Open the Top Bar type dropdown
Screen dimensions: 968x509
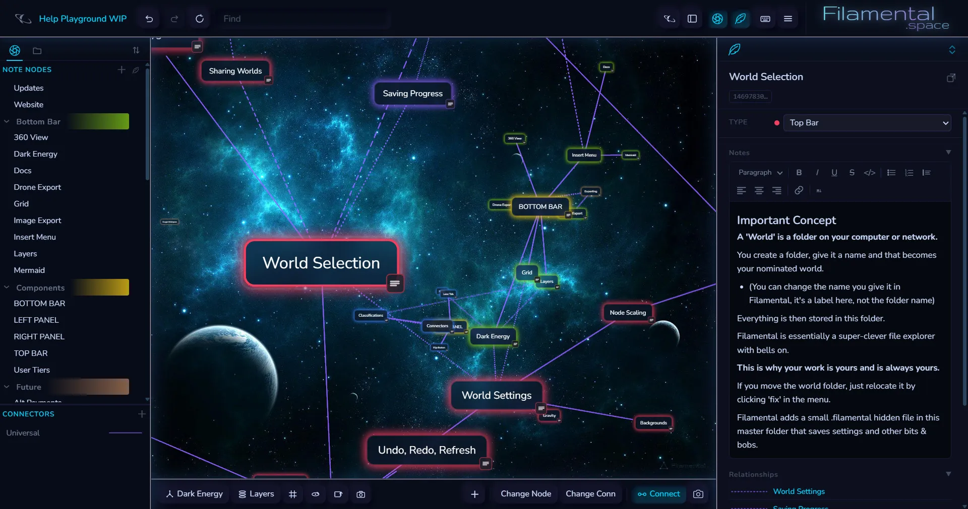[x=867, y=123]
